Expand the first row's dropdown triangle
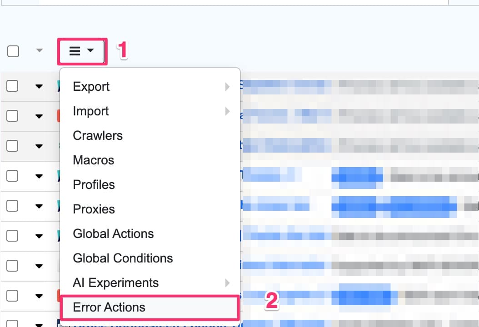Screen dimensions: 479x327 pos(40,86)
